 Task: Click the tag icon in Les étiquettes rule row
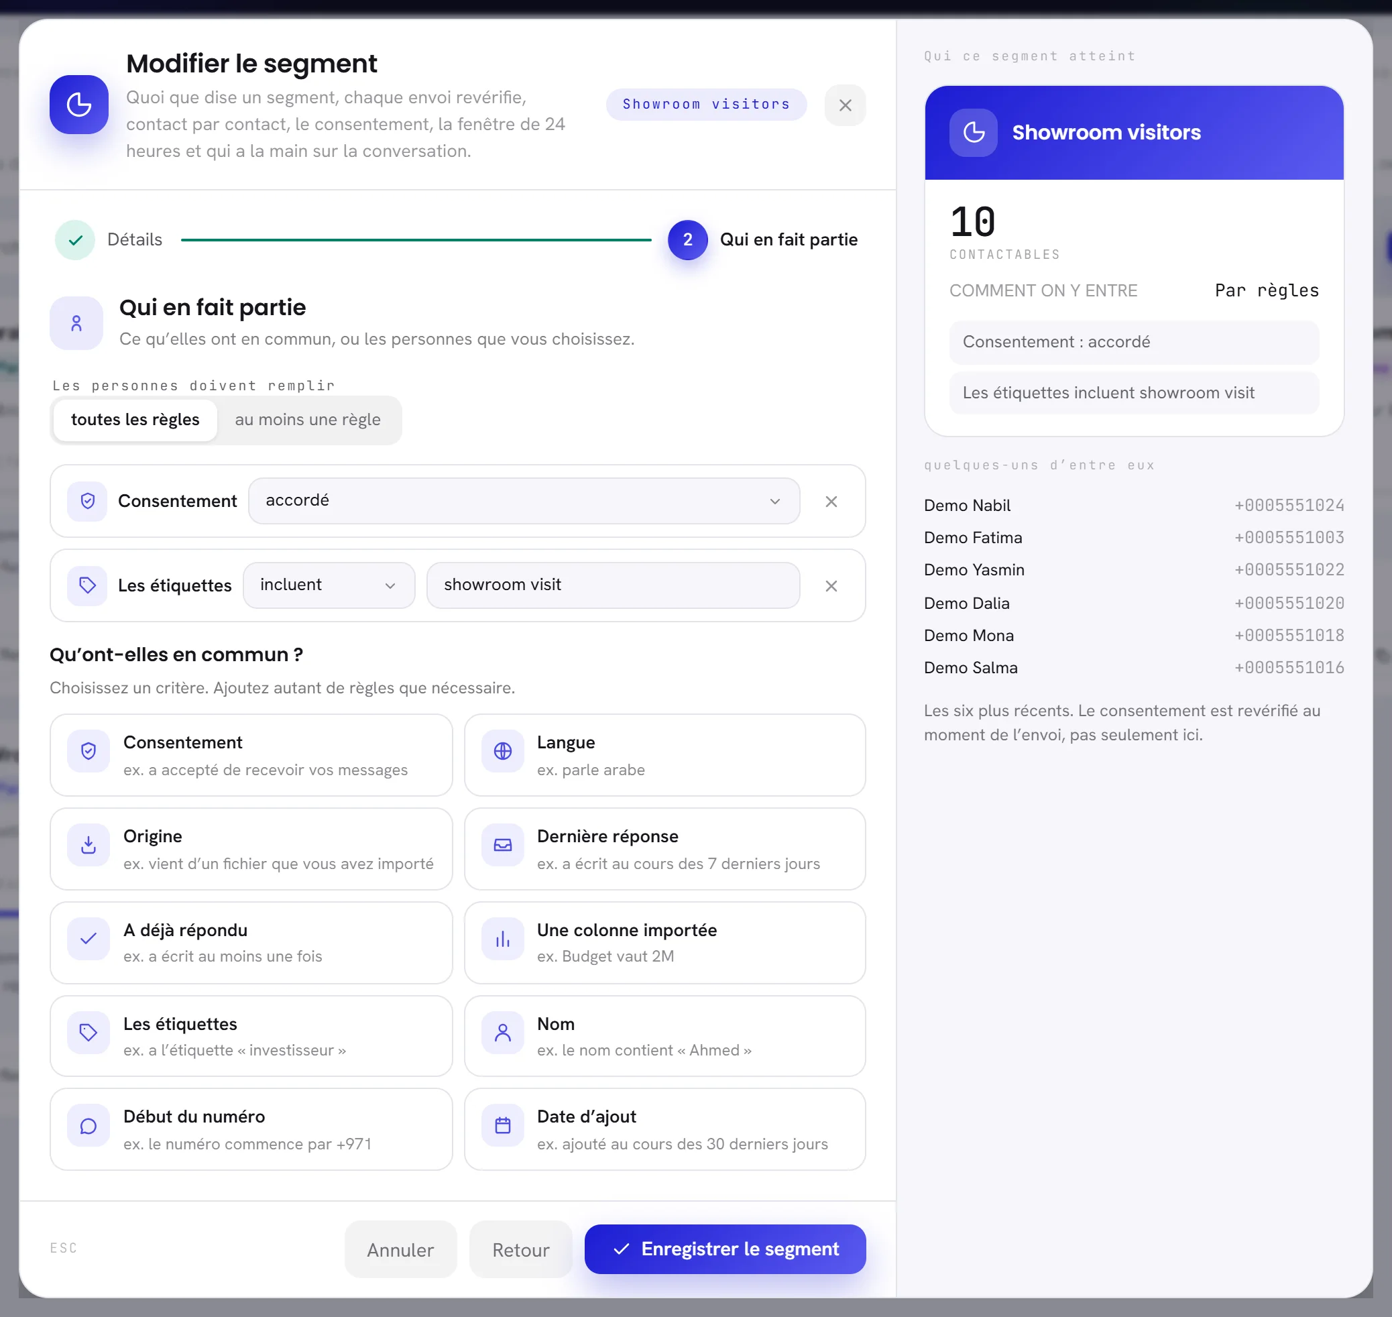click(87, 585)
